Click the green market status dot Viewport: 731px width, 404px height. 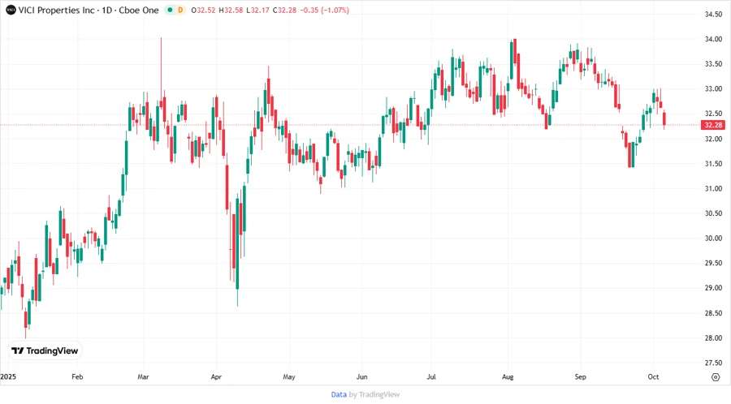(168, 10)
